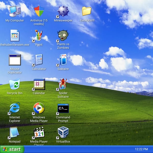This screenshot has width=153, height=153.
Task: Open Command Prompt shortcut
Action: pyautogui.click(x=63, y=108)
